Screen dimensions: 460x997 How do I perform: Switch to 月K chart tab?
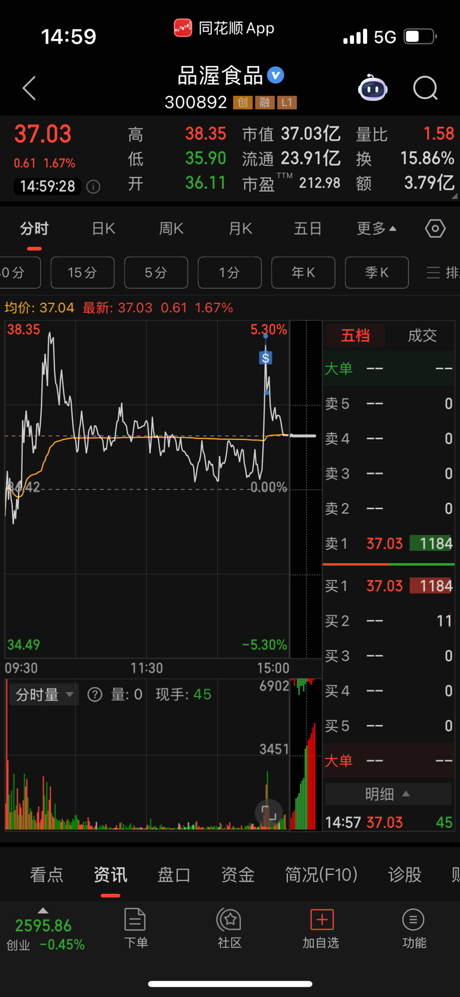(x=240, y=228)
